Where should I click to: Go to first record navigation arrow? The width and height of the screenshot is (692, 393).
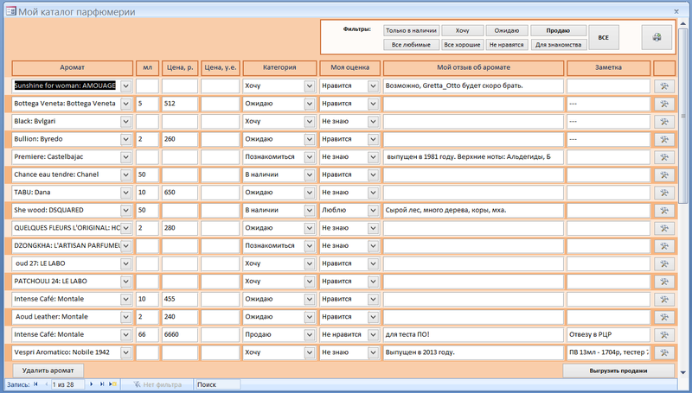coord(35,384)
